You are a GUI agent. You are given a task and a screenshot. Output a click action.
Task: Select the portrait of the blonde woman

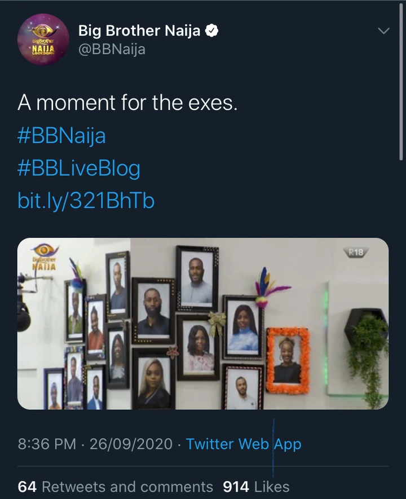click(x=152, y=379)
